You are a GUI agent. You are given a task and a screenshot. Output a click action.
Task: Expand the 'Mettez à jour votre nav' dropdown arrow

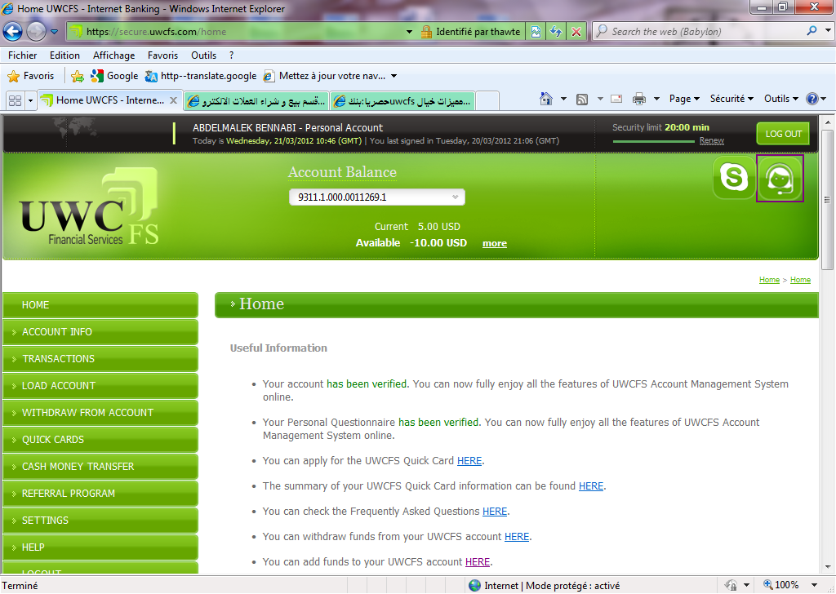pyautogui.click(x=394, y=76)
